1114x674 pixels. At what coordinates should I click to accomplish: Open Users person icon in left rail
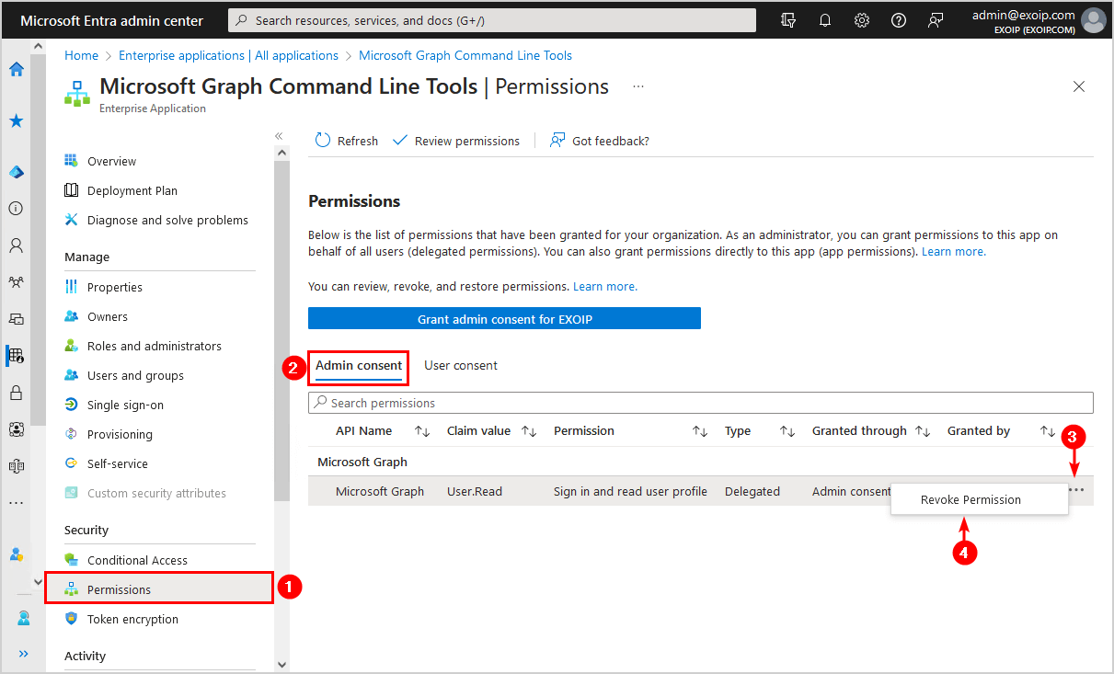point(16,246)
